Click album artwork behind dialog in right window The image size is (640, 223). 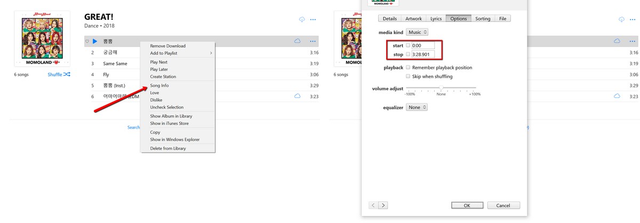coord(348,40)
